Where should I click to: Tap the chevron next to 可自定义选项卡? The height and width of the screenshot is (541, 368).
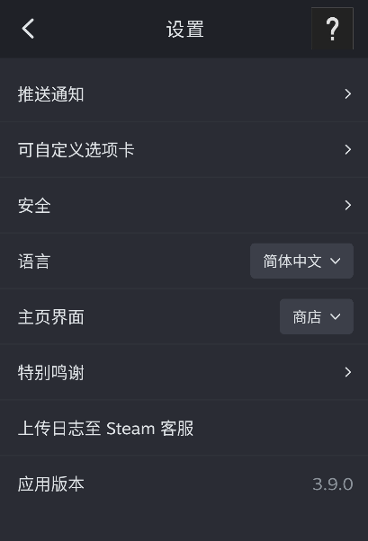coord(348,149)
